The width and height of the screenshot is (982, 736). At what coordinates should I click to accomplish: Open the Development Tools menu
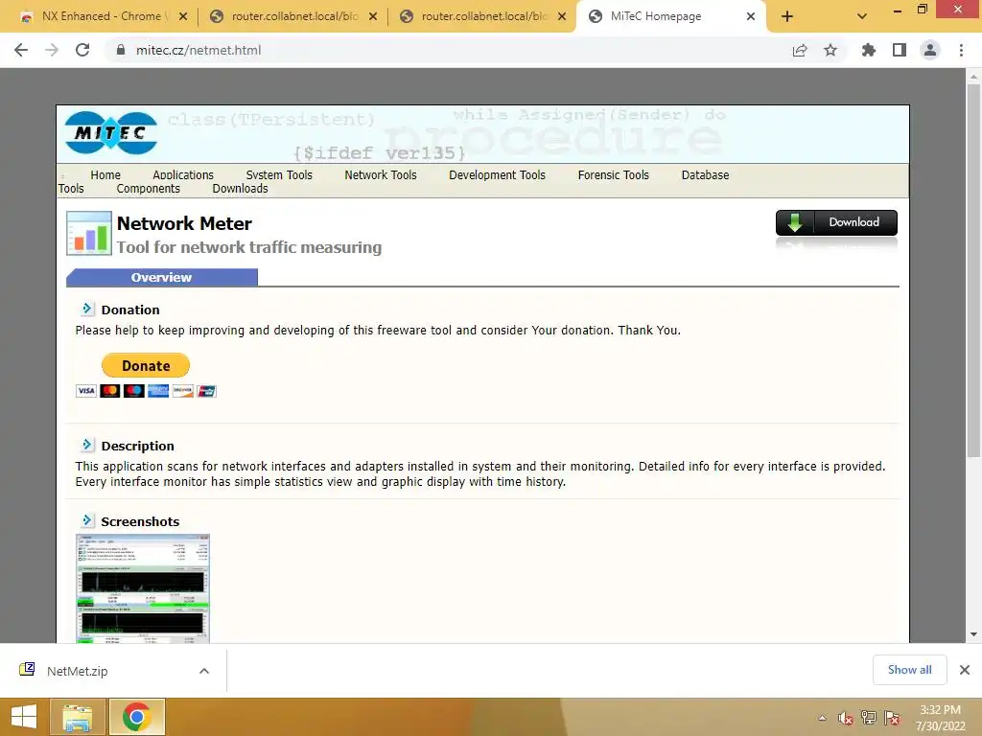click(497, 175)
